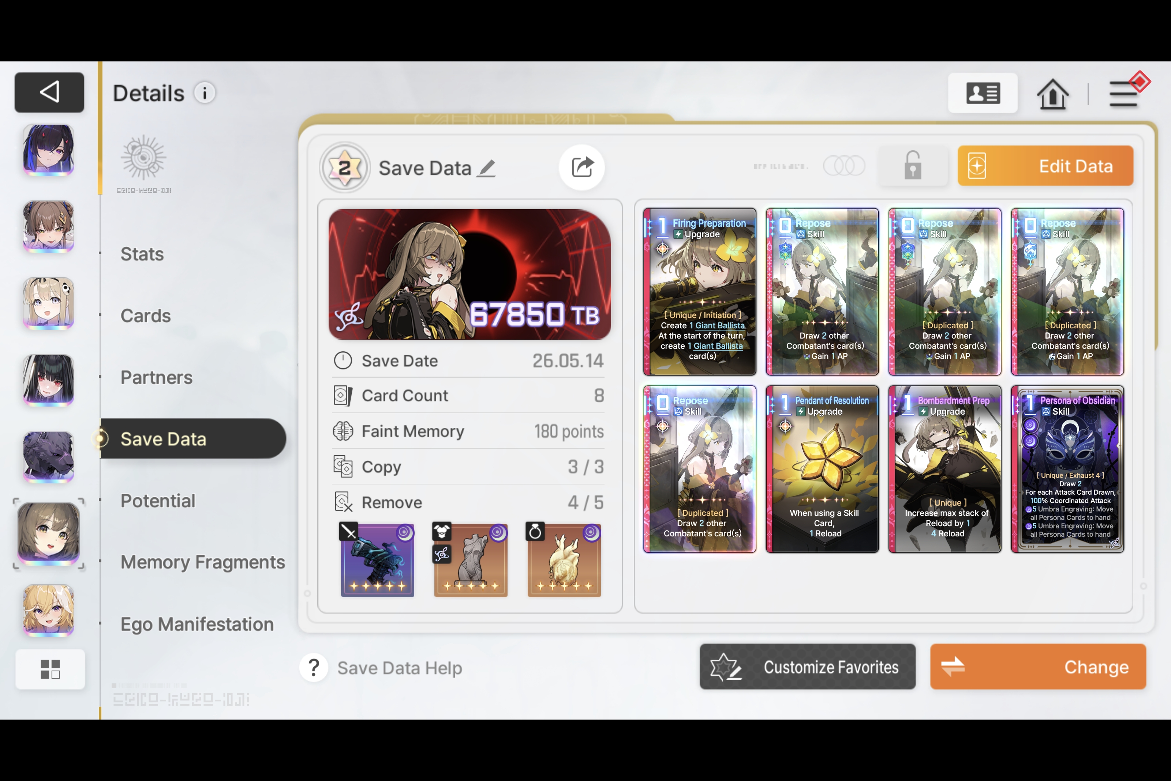The width and height of the screenshot is (1171, 781).
Task: Click the Copy icon
Action: click(343, 467)
